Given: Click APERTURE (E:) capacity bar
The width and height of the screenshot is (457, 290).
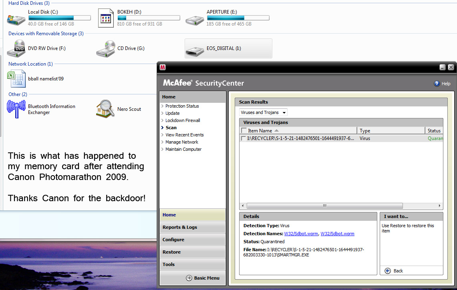Looking at the screenshot, I should 238,18.
